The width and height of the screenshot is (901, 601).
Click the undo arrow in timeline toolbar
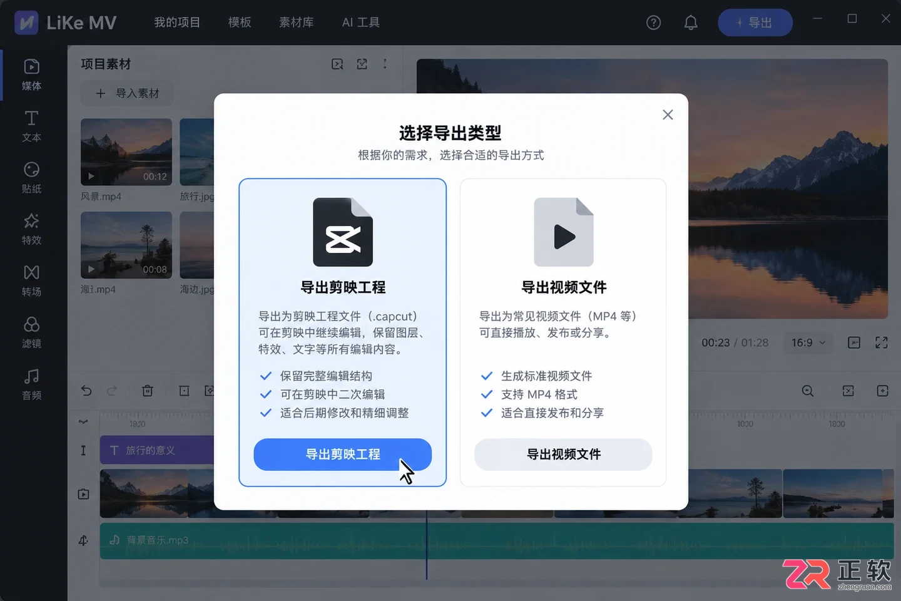click(x=86, y=391)
